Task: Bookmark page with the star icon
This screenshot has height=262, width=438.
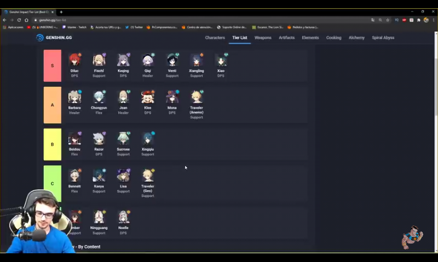Action: coord(388,20)
